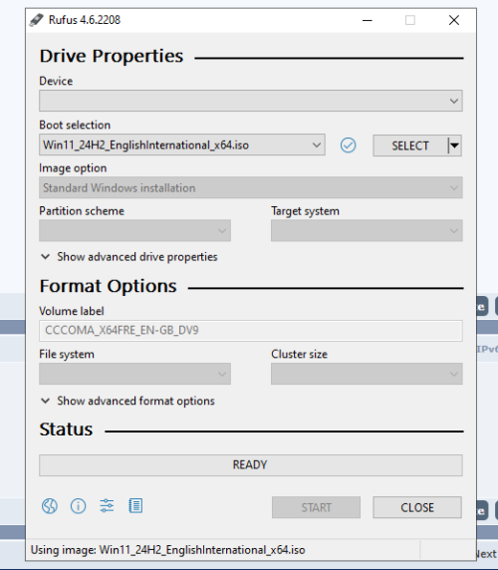498x570 pixels.
Task: Click the READY status progress bar
Action: tap(251, 465)
